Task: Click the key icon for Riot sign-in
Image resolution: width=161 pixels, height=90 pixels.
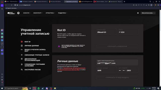Action: point(22,49)
